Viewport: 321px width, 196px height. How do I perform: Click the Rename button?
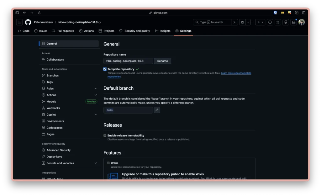162,61
